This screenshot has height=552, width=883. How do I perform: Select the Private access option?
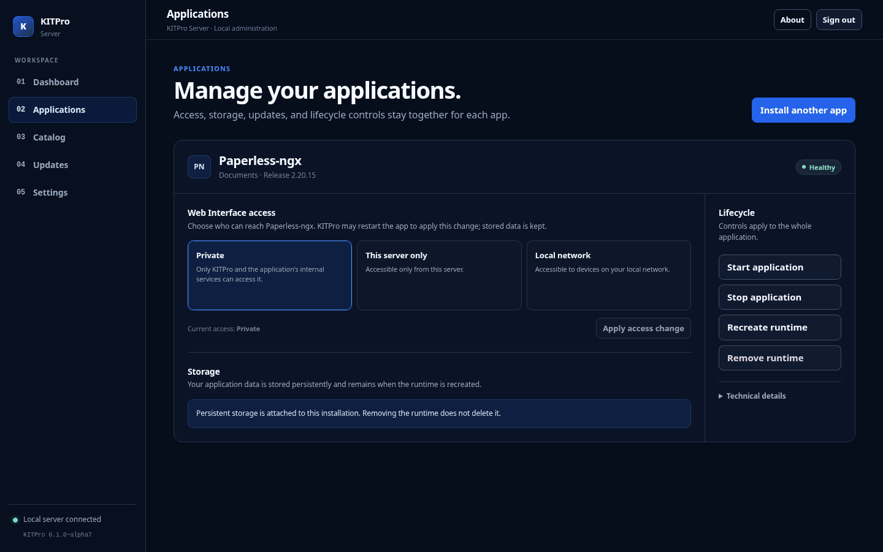pos(270,275)
